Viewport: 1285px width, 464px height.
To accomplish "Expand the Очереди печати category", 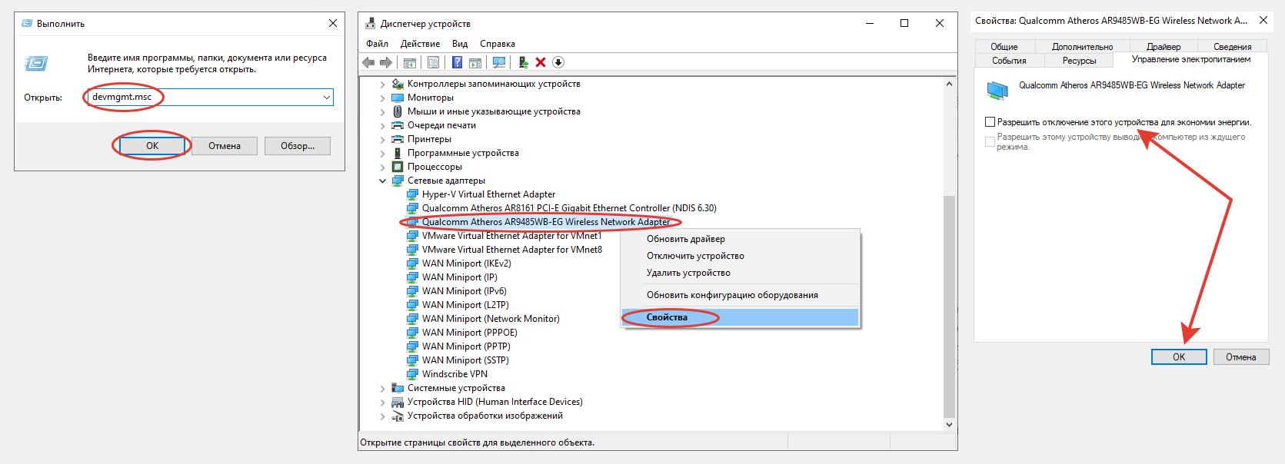I will (x=383, y=125).
